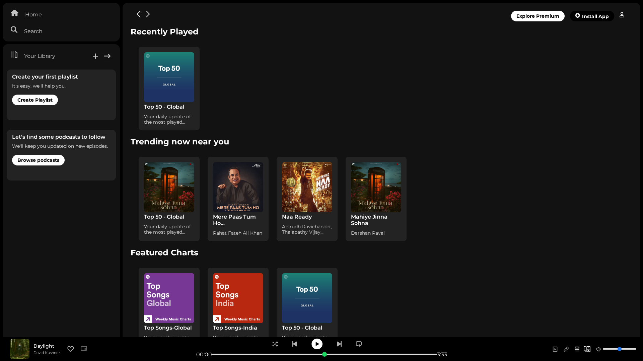The width and height of the screenshot is (643, 361).
Task: Click the Install App button
Action: pos(592,16)
